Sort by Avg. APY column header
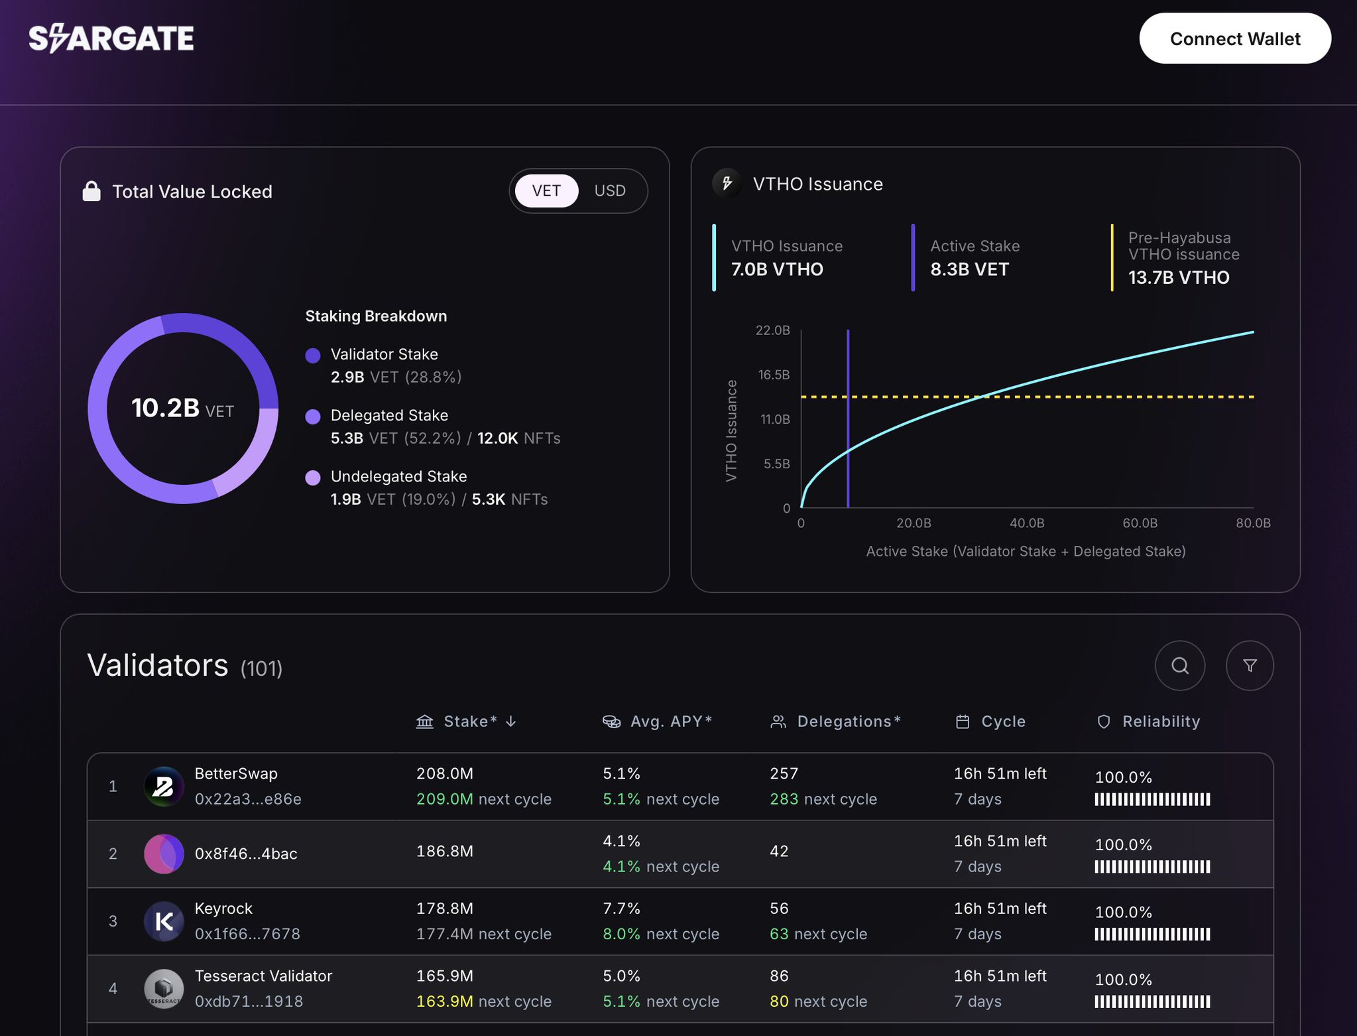 coord(670,722)
